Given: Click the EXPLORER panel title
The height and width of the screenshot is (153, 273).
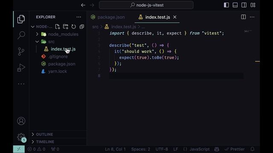Looking at the screenshot, I should [46, 17].
